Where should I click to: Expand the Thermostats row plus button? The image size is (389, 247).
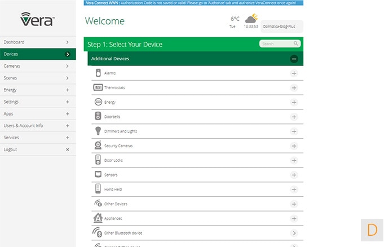[294, 87]
